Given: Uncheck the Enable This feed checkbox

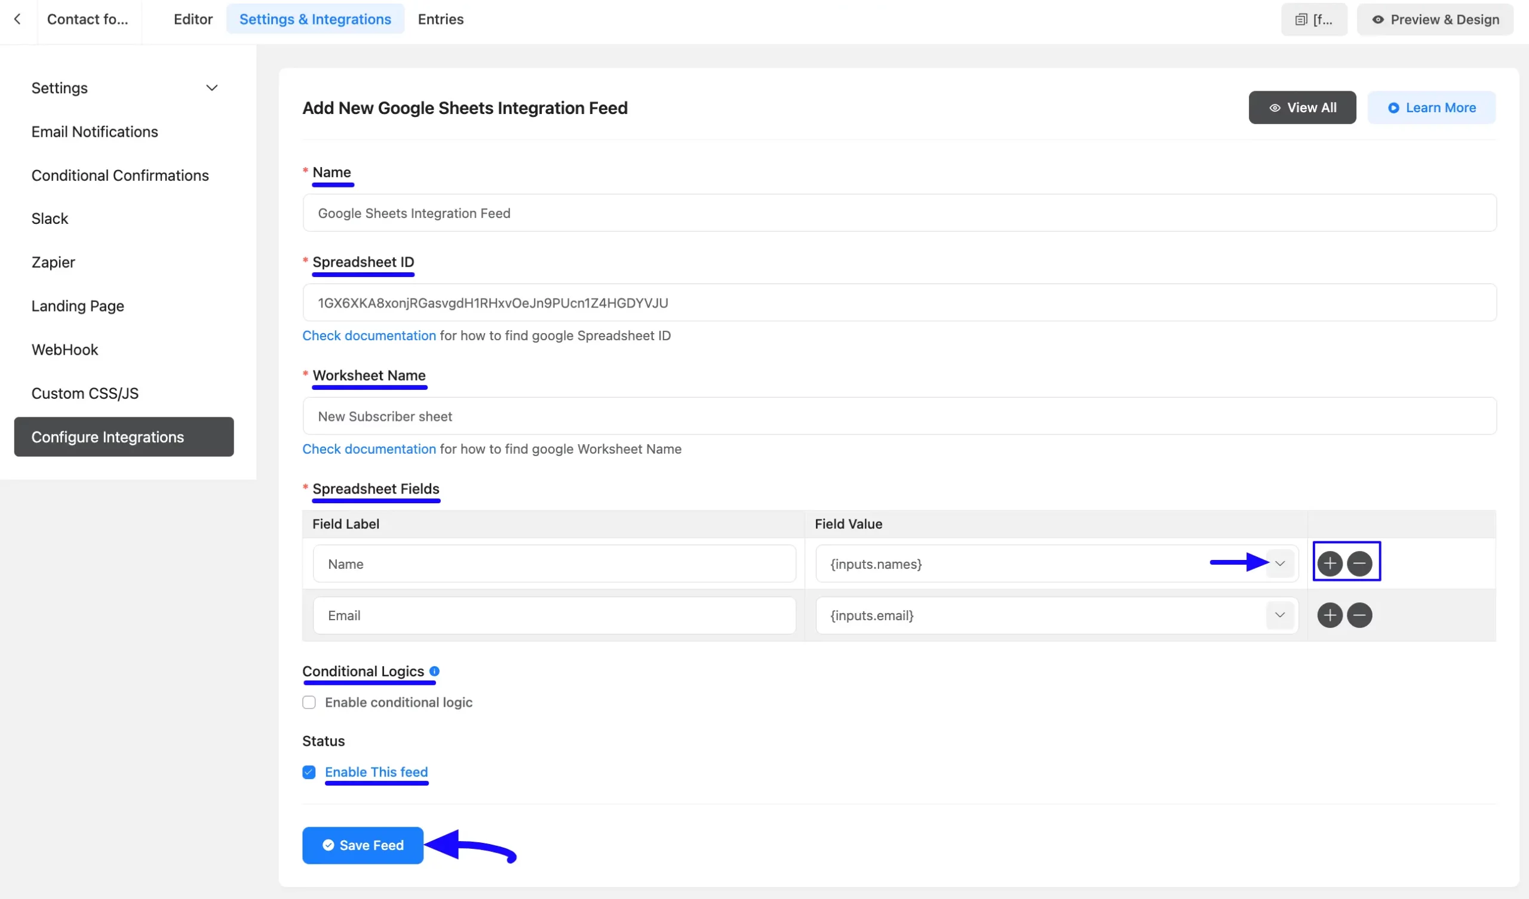Looking at the screenshot, I should [x=309, y=772].
